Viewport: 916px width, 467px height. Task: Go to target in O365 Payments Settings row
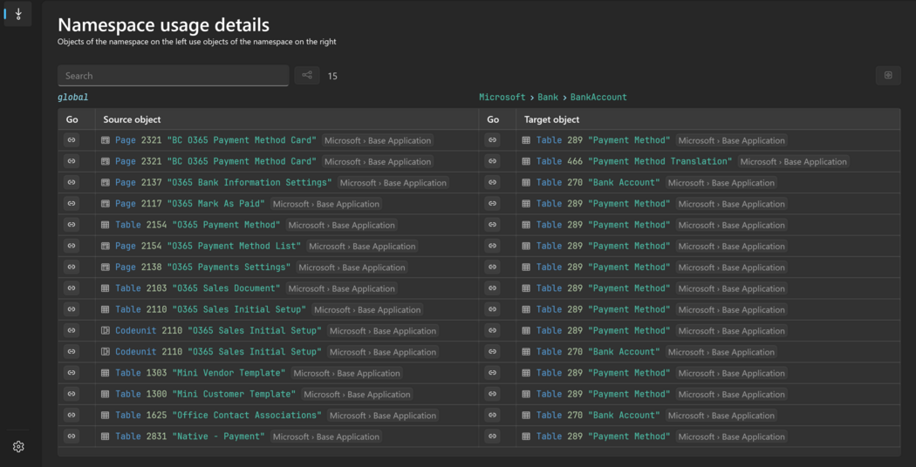[x=493, y=267]
